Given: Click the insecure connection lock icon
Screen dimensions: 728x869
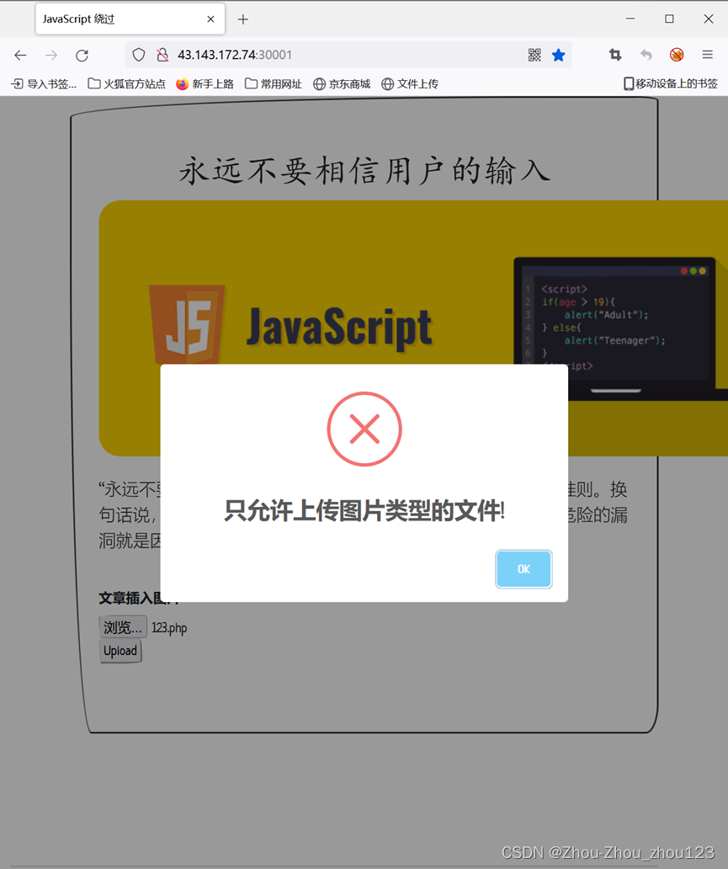Looking at the screenshot, I should (x=162, y=54).
